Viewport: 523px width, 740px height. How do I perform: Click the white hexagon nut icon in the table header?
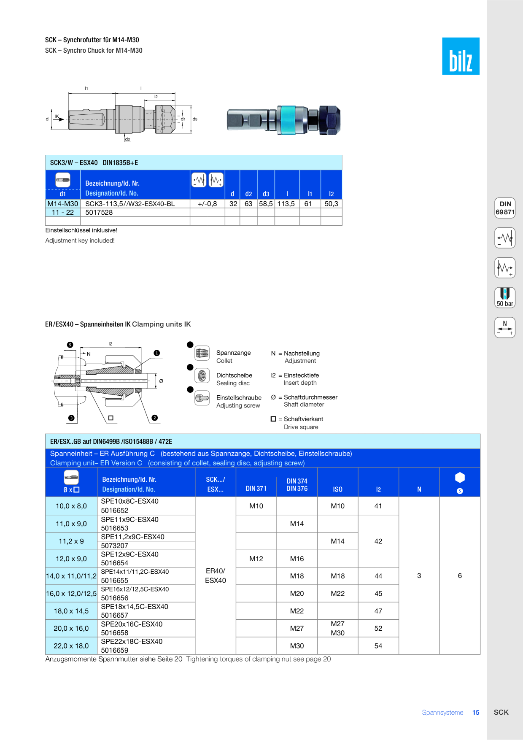[x=460, y=478]
